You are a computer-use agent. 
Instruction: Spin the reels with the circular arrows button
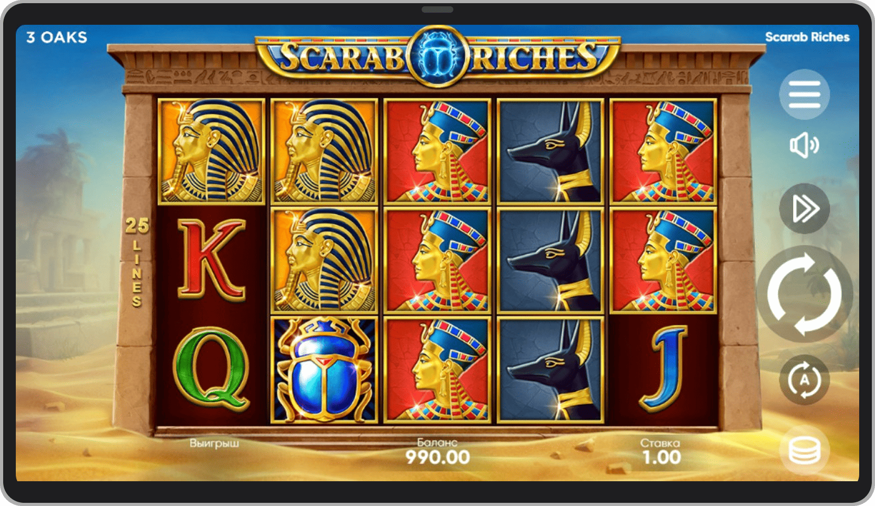click(804, 294)
